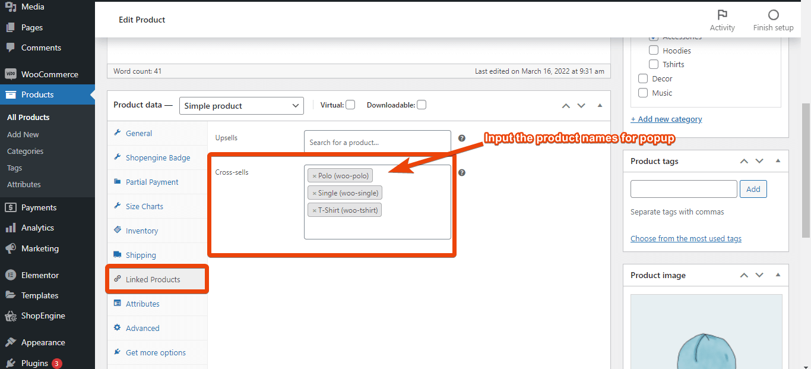Click the Advanced gear icon
The height and width of the screenshot is (369, 811).
pyautogui.click(x=117, y=328)
